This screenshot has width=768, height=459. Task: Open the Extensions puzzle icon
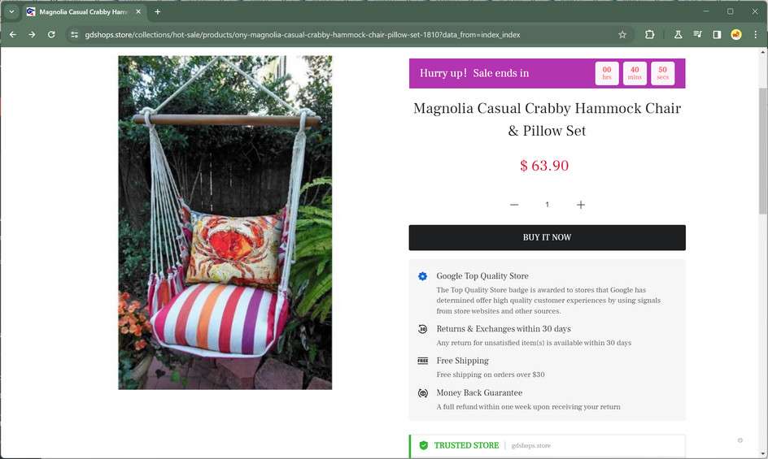coord(649,35)
